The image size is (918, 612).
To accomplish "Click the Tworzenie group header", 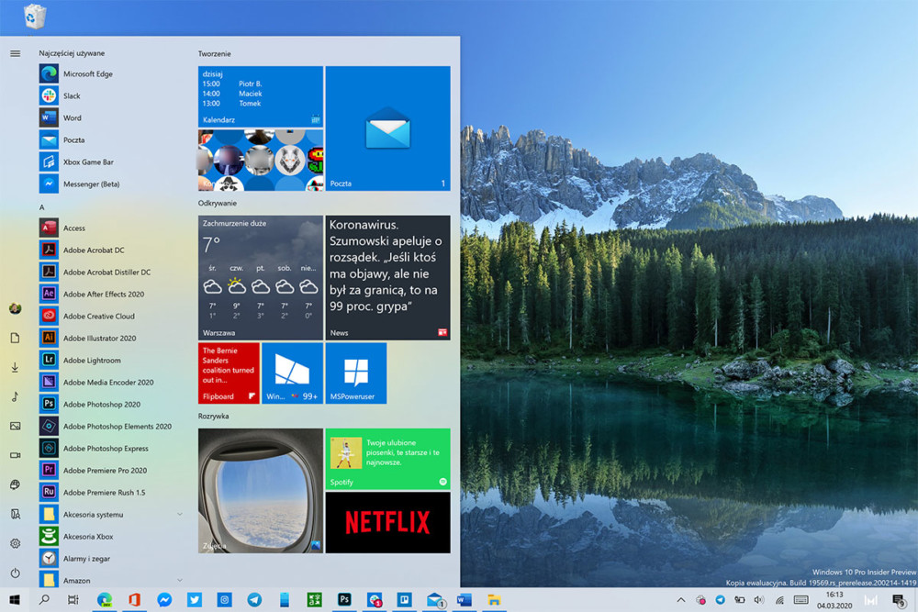I will 214,54.
